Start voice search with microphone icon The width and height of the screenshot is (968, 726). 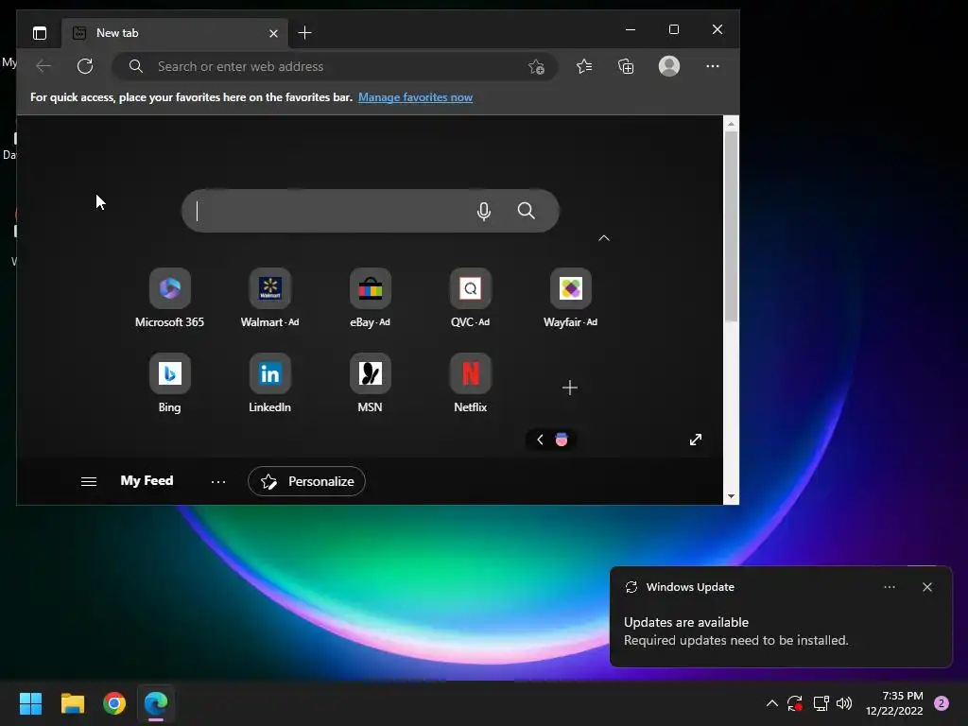point(484,211)
